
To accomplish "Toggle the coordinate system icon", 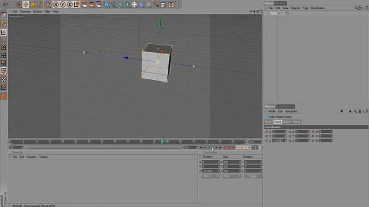I will pos(77,5).
